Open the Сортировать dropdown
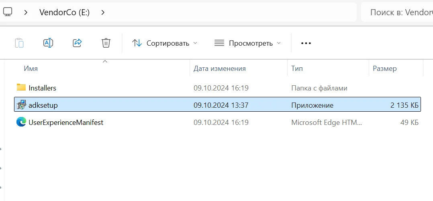 (165, 43)
